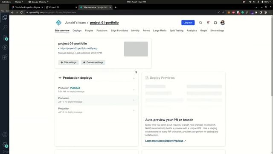The image size is (273, 154).
Task: Open VS Code Extensions icon
Action: pyautogui.click(x=5, y=57)
